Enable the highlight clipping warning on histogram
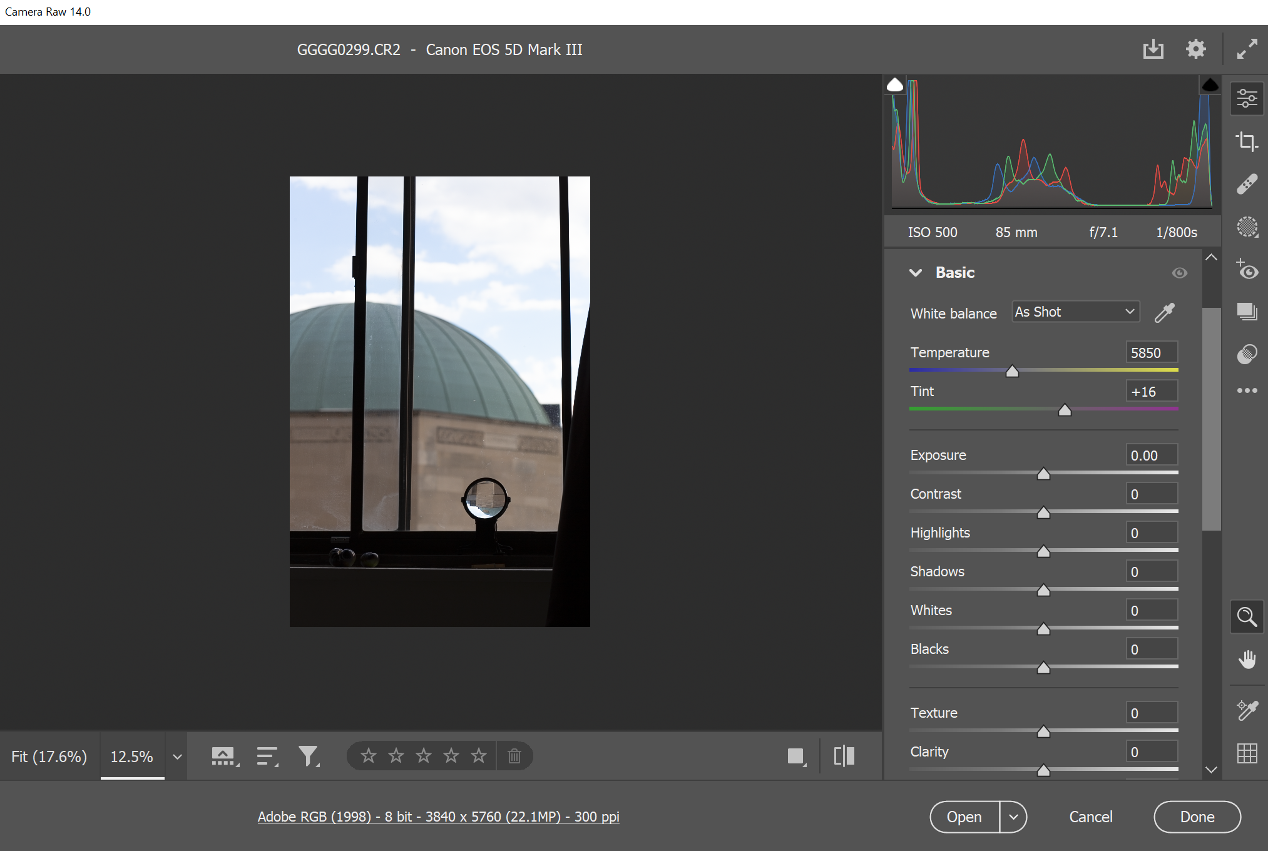 [x=1210, y=84]
